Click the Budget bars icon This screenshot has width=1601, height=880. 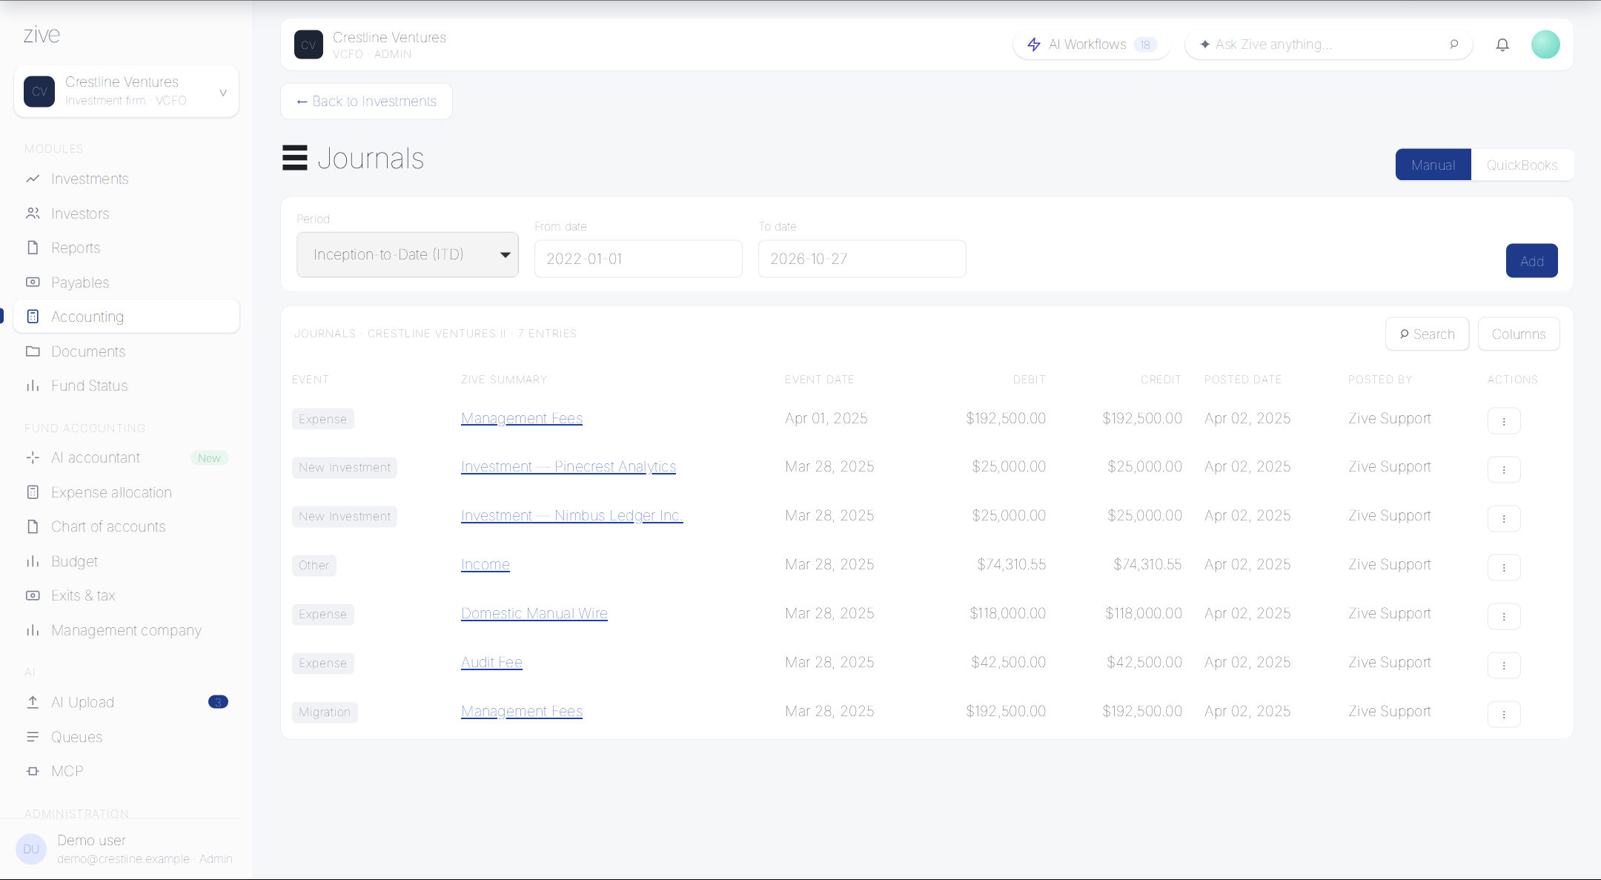33,561
